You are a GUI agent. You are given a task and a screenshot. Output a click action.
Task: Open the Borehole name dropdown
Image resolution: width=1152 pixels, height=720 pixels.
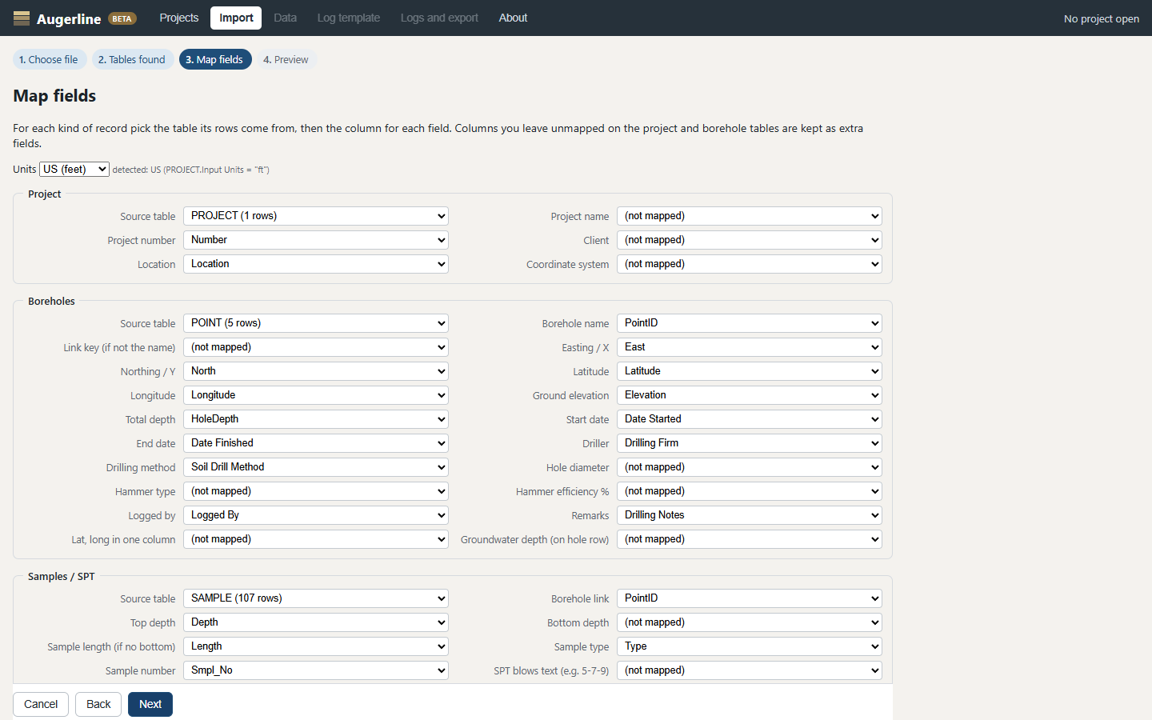750,323
